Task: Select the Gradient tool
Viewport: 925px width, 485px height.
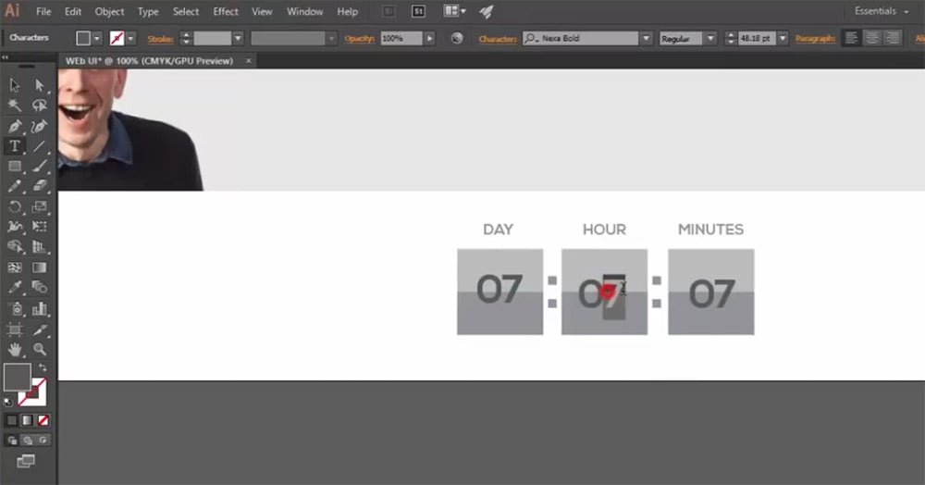Action: coord(40,267)
